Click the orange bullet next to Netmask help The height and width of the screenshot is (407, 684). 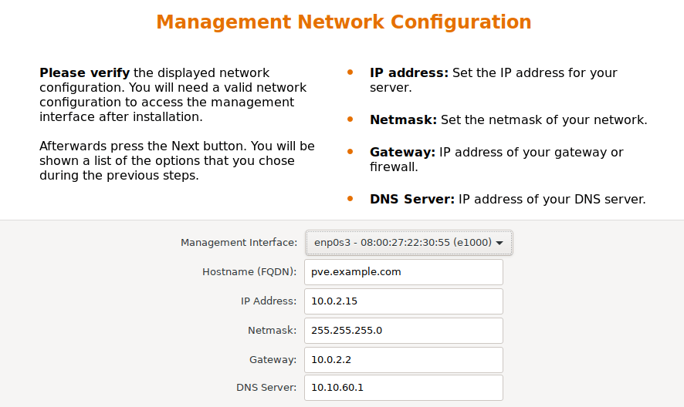click(350, 119)
